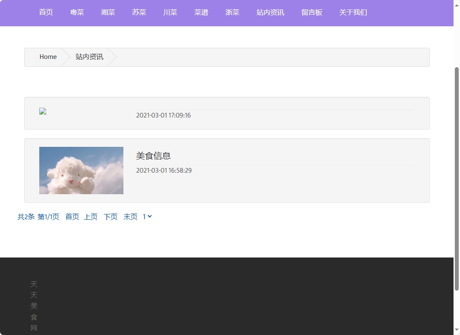Click Home in the breadcrumb trail
This screenshot has width=460, height=335.
48,56
